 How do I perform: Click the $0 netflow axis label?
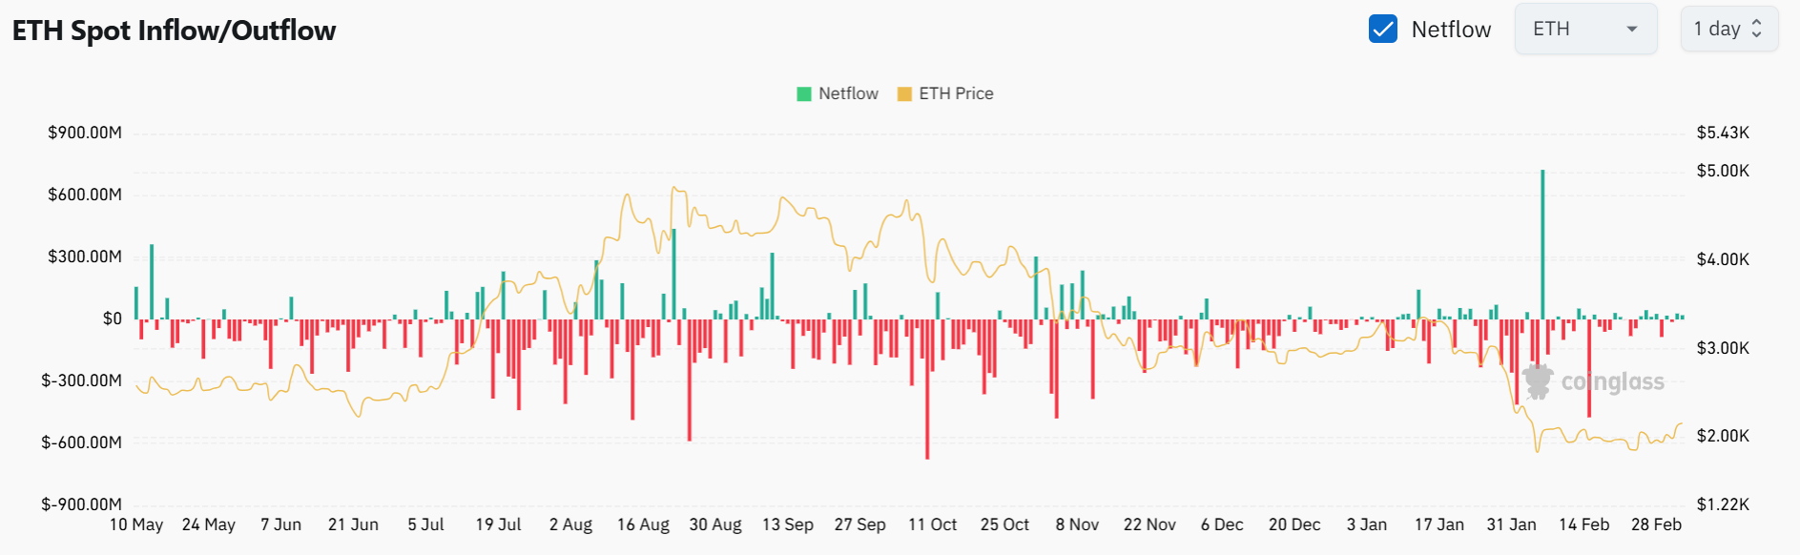(113, 319)
